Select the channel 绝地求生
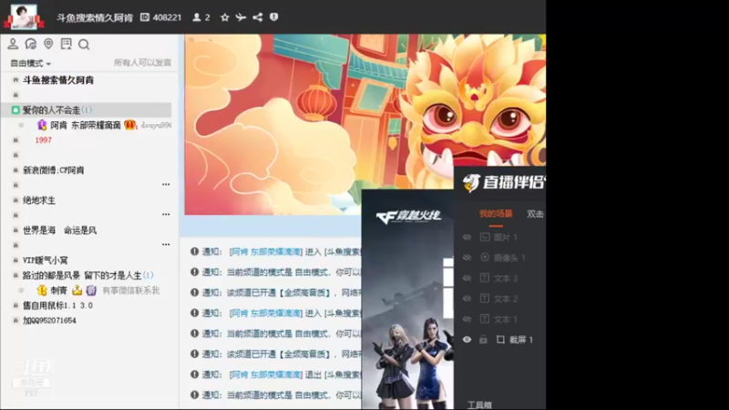Image resolution: width=729 pixels, height=410 pixels. 39,200
